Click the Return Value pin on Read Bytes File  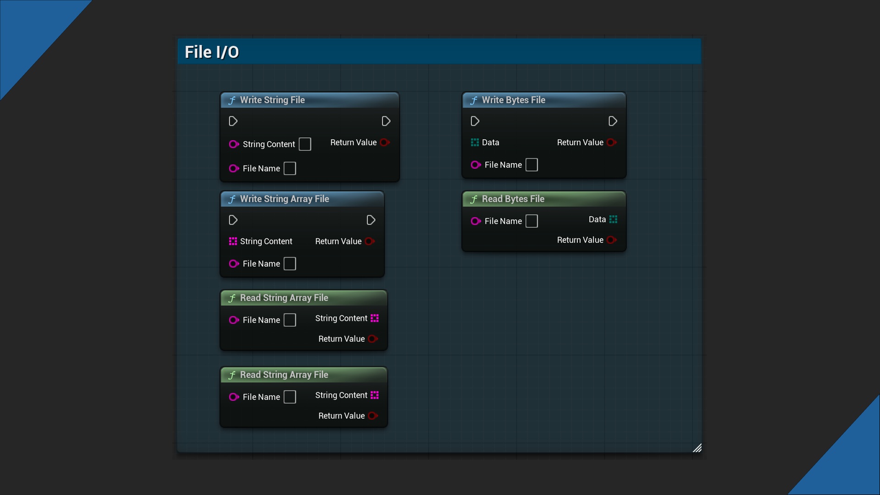point(612,240)
